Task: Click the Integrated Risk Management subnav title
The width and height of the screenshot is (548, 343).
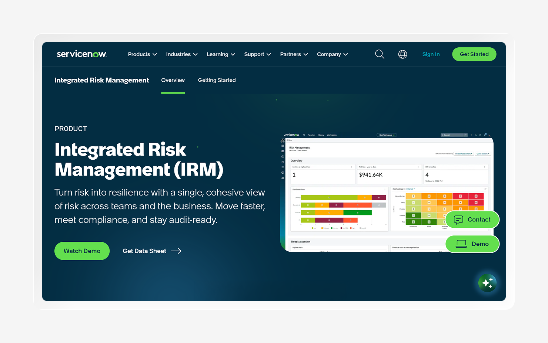Action: (101, 80)
